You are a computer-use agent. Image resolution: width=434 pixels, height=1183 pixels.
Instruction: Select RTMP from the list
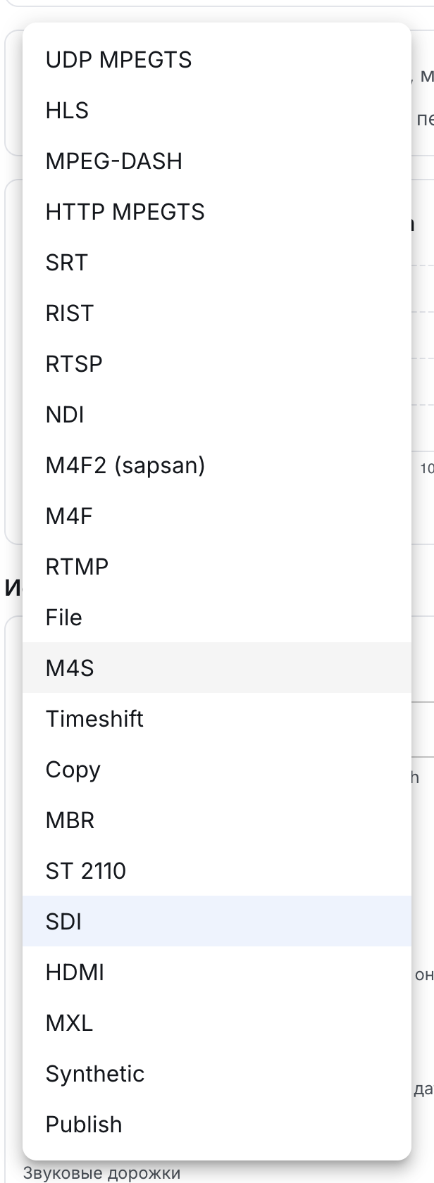[x=217, y=567]
